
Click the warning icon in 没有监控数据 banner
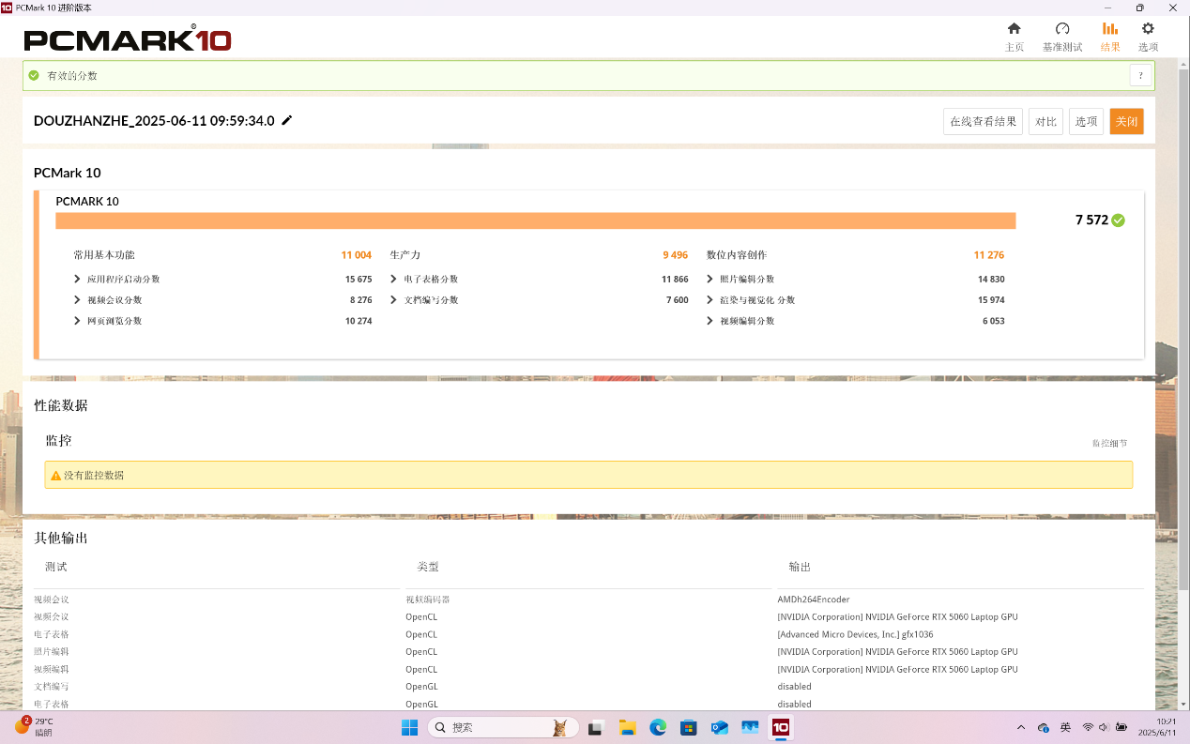56,476
